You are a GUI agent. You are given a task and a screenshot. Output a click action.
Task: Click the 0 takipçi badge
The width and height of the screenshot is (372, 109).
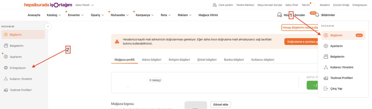click(155, 80)
